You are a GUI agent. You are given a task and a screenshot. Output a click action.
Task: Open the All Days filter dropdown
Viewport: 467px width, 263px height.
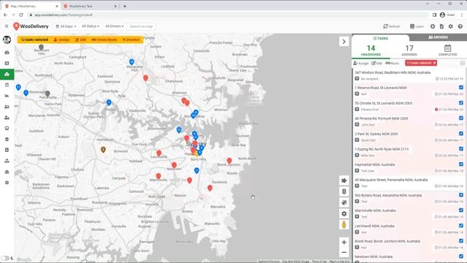pos(66,26)
